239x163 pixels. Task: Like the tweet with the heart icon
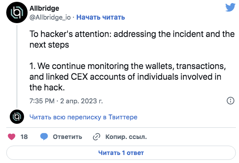pyautogui.click(x=12, y=137)
